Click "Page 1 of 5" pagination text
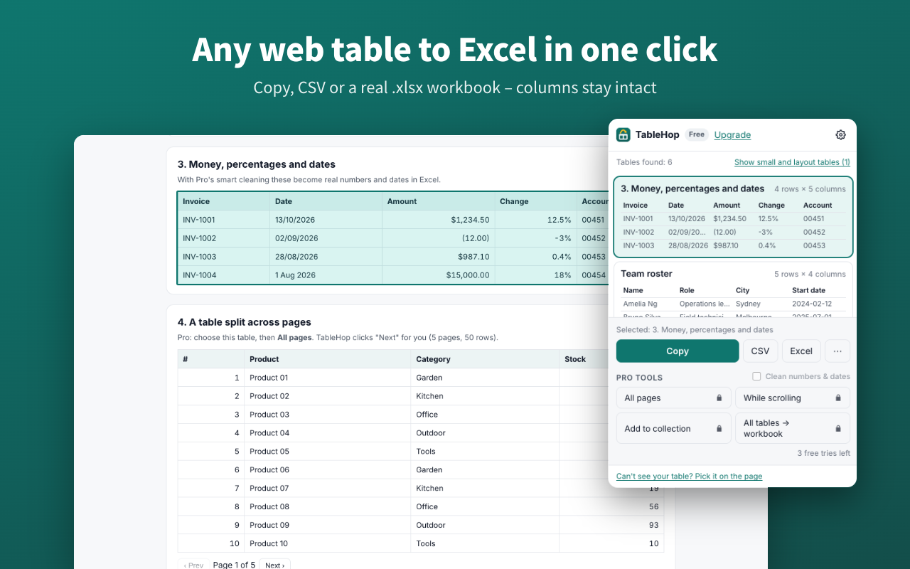910x569 pixels. point(234,565)
